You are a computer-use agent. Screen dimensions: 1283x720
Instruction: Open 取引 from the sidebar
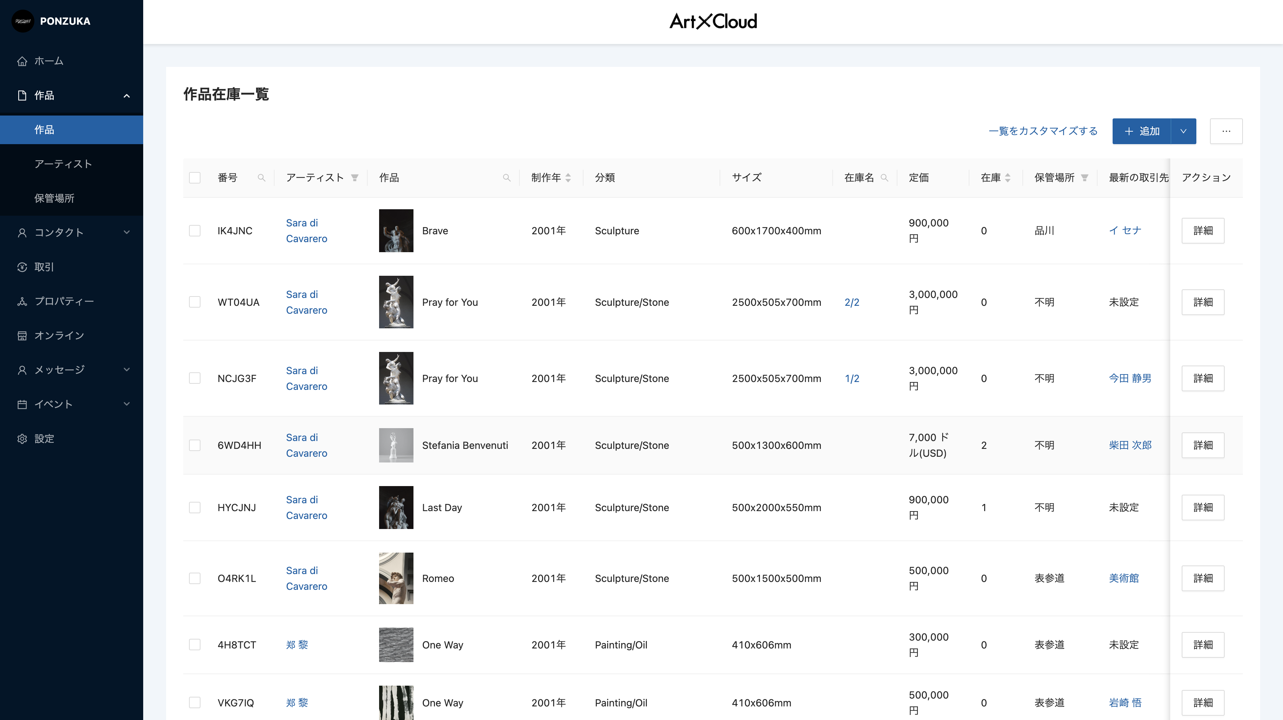point(44,267)
